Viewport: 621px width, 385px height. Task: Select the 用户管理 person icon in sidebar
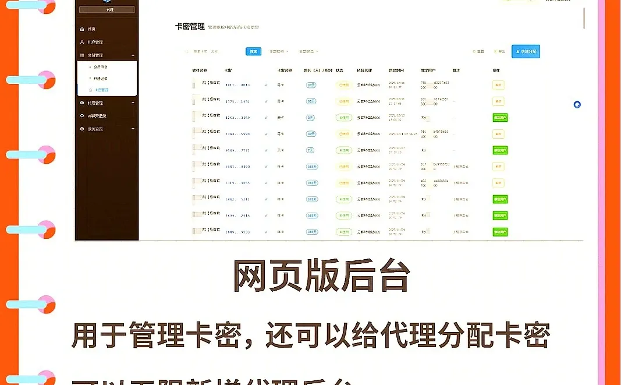(x=83, y=41)
